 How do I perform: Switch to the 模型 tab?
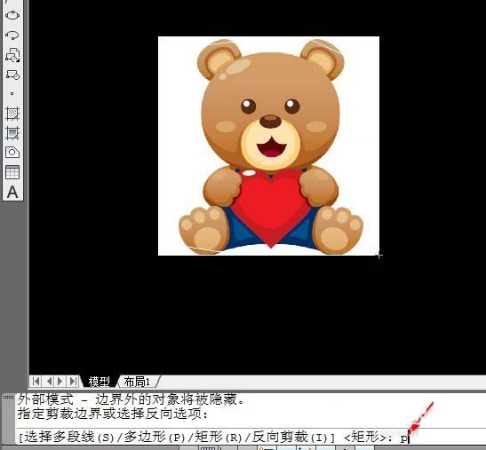(x=100, y=382)
